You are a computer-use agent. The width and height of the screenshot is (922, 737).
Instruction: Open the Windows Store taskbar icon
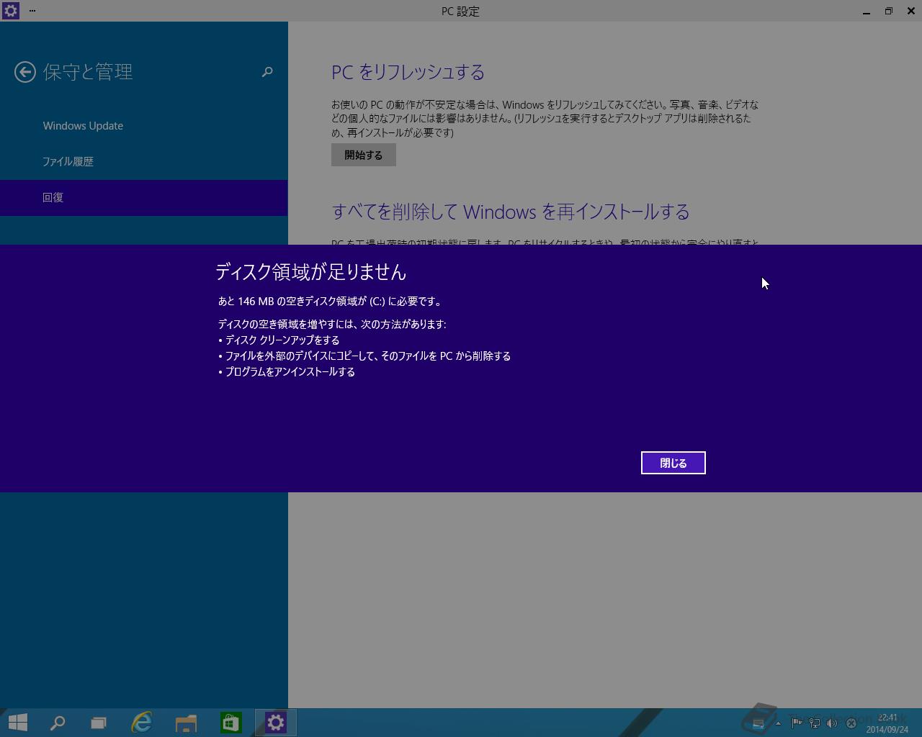[230, 723]
